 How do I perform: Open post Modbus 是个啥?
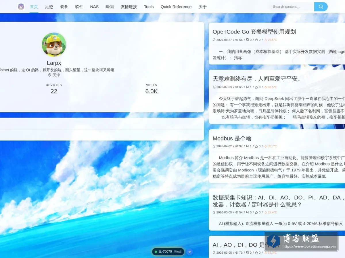click(x=232, y=138)
